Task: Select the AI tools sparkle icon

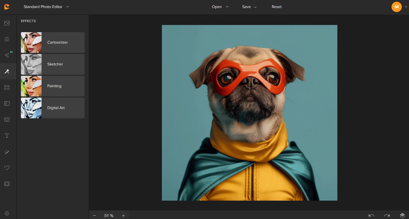Action: pos(7,55)
